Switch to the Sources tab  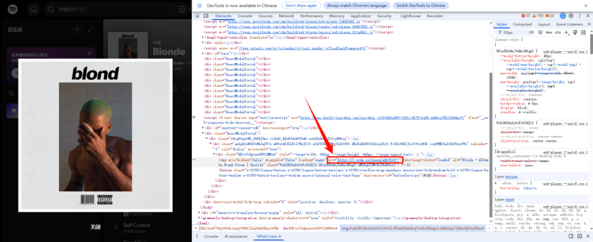(265, 16)
